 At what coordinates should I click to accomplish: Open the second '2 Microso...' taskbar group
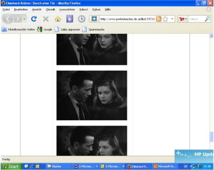(x=112, y=166)
